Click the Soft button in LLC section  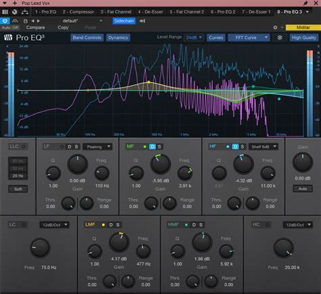click(x=18, y=189)
